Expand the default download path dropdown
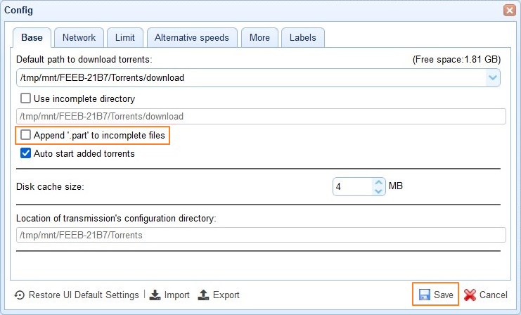Viewport: 521px width, 315px height. click(493, 77)
